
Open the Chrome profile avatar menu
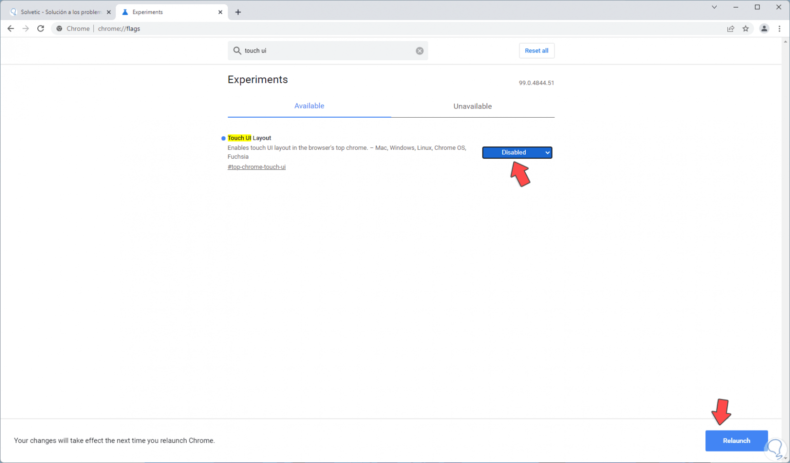pyautogui.click(x=764, y=29)
